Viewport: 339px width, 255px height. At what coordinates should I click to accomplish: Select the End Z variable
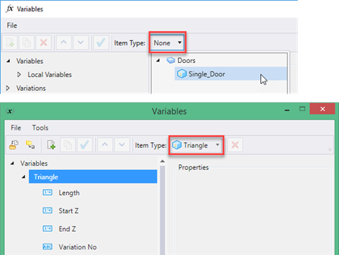[x=67, y=229]
